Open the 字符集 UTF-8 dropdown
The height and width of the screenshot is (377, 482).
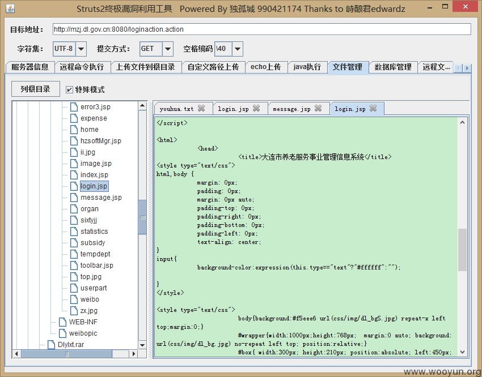(x=81, y=49)
